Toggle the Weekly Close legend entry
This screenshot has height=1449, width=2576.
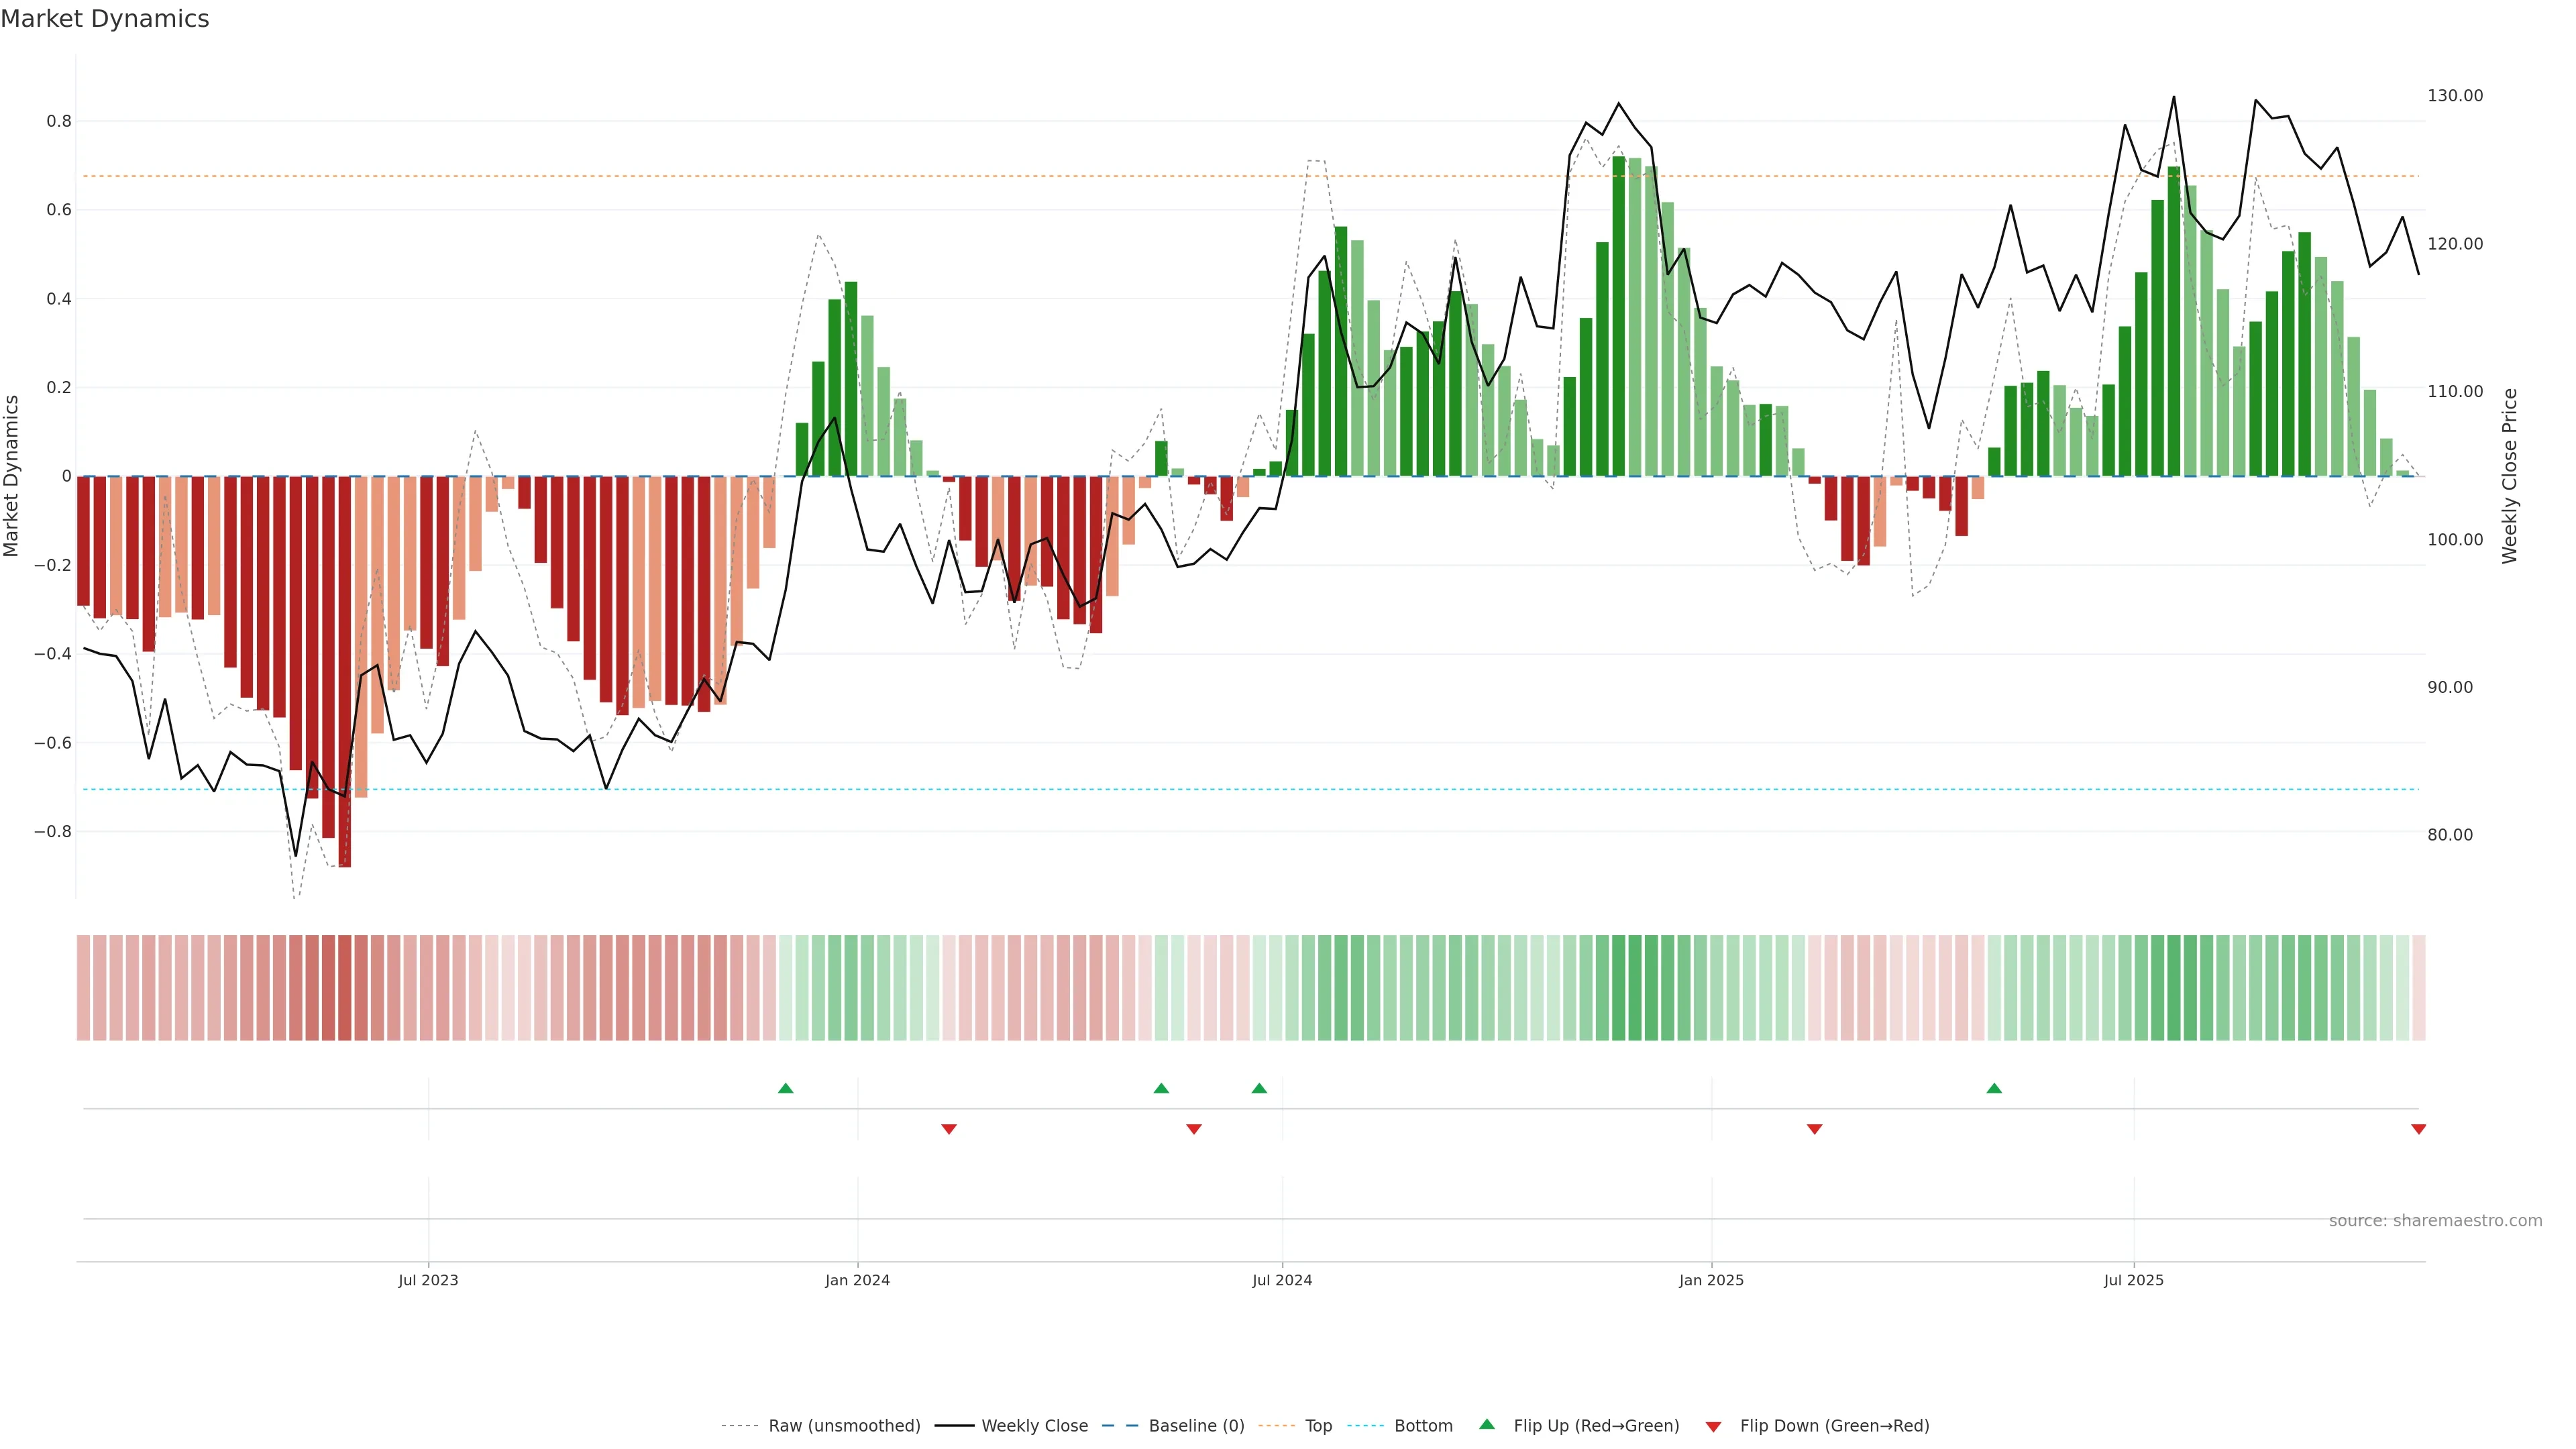pos(1034,1426)
